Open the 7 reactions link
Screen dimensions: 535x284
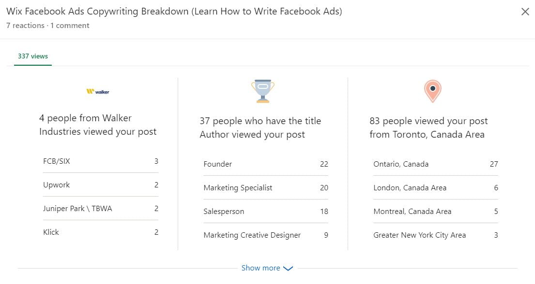(x=25, y=26)
